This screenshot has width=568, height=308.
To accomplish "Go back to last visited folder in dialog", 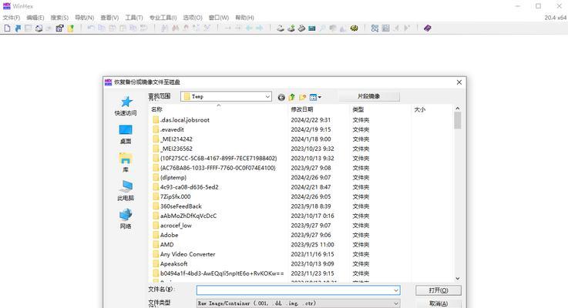I will 281,97.
